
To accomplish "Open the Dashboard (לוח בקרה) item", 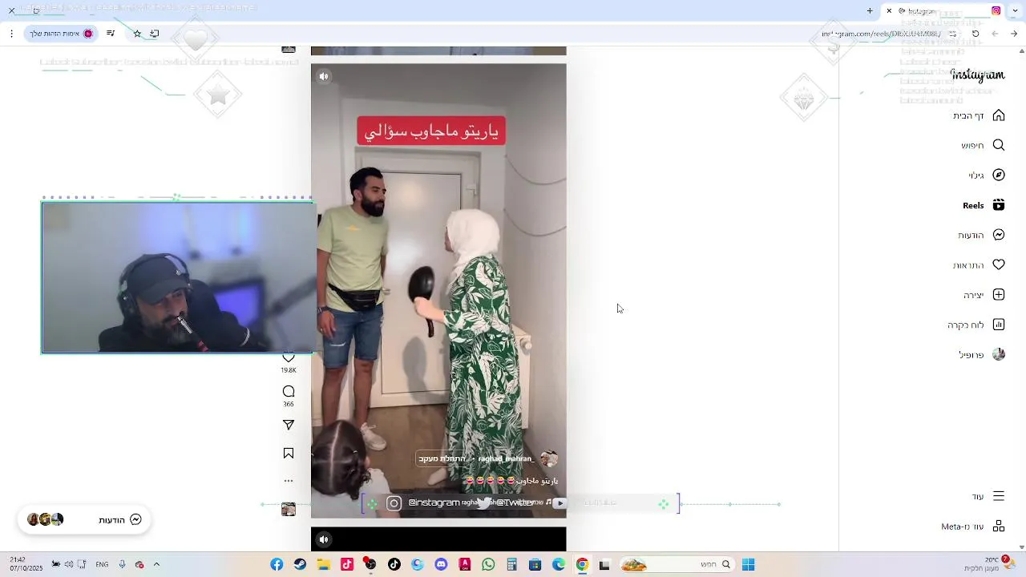I will click(976, 325).
